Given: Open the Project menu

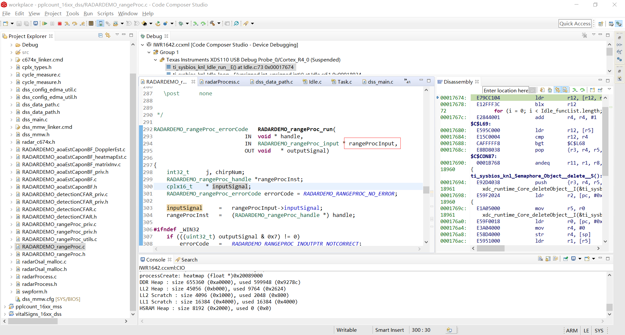Looking at the screenshot, I should point(53,14).
